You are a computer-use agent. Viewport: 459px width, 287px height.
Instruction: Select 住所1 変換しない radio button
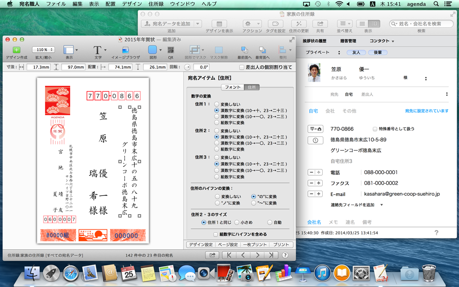(x=217, y=104)
